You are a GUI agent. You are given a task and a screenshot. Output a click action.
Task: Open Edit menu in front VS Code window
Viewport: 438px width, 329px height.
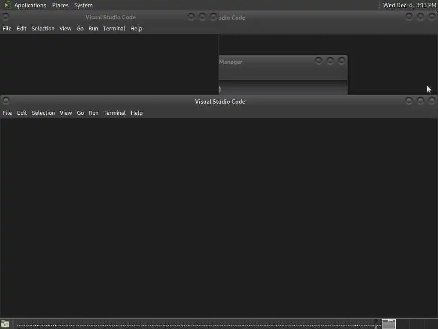(22, 113)
